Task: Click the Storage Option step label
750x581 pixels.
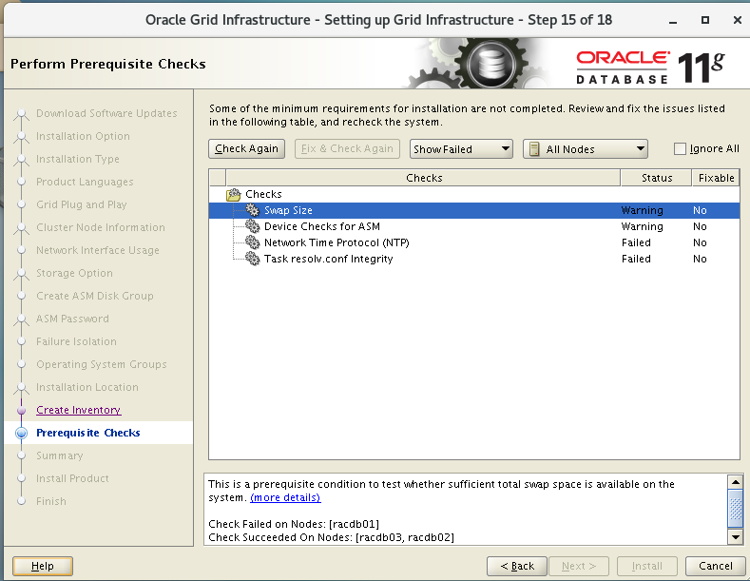Action: tap(74, 273)
